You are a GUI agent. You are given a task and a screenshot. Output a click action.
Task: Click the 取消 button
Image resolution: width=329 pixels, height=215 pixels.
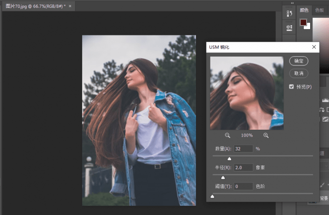[299, 73]
